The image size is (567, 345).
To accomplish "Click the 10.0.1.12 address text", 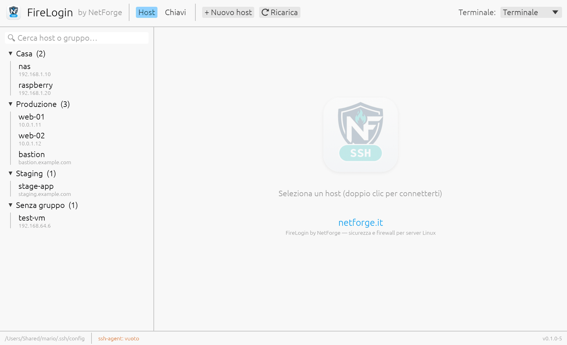I will pos(30,144).
